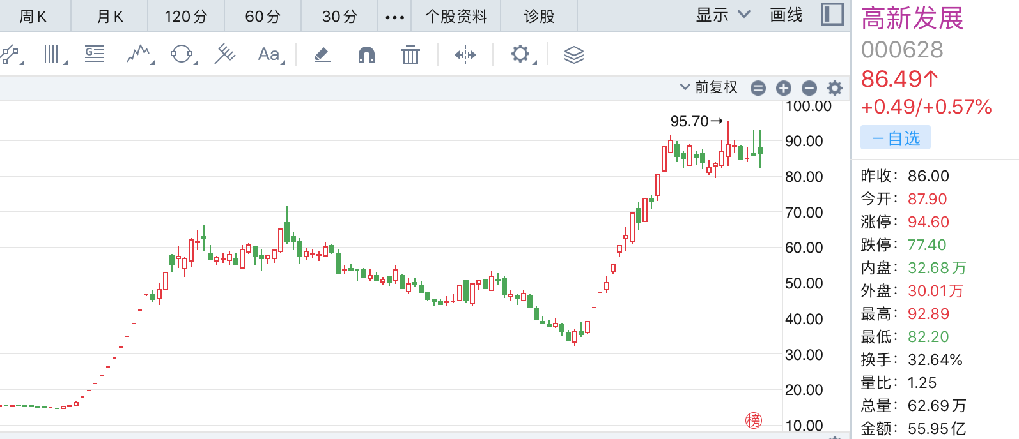1019x439 pixels.
Task: Open the layers stack icon
Action: pos(574,55)
